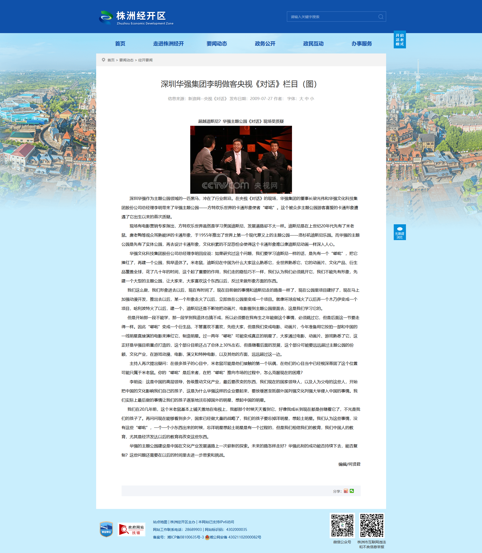Expand the 政务公开 navigation menu
482x553 pixels.
tap(265, 44)
